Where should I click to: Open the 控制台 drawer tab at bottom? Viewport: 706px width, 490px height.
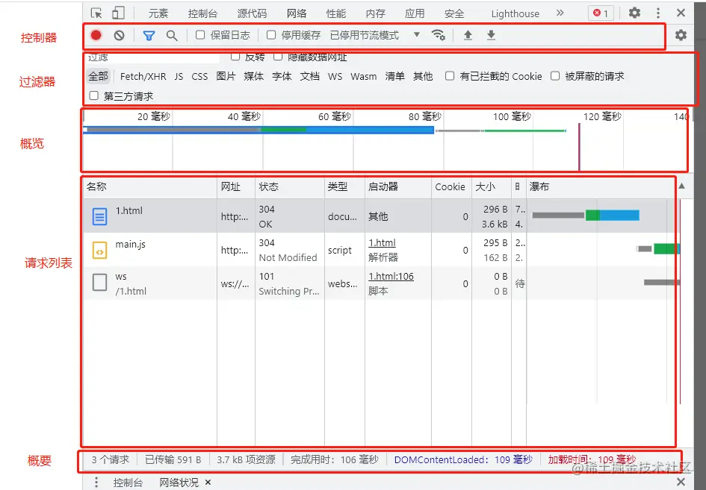point(128,483)
